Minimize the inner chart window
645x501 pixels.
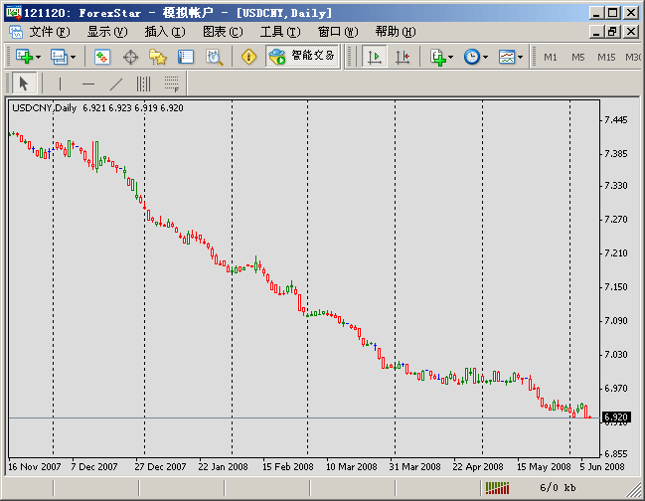(596, 32)
